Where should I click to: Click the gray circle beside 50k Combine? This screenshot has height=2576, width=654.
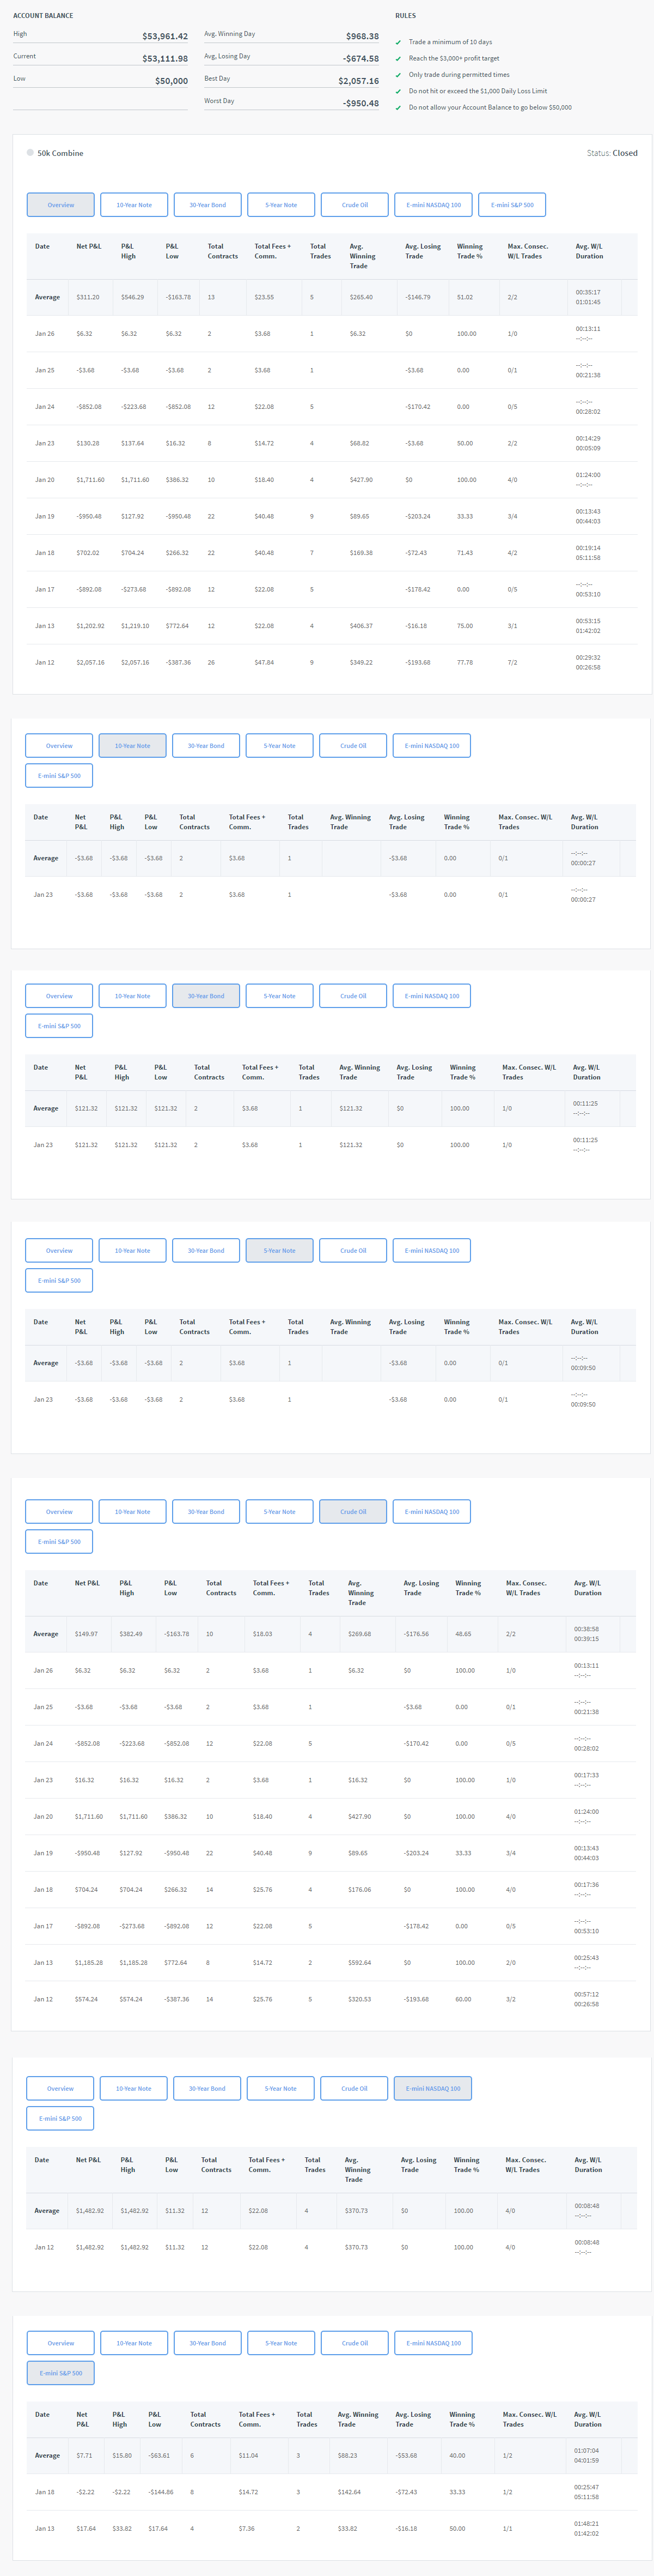[x=30, y=153]
